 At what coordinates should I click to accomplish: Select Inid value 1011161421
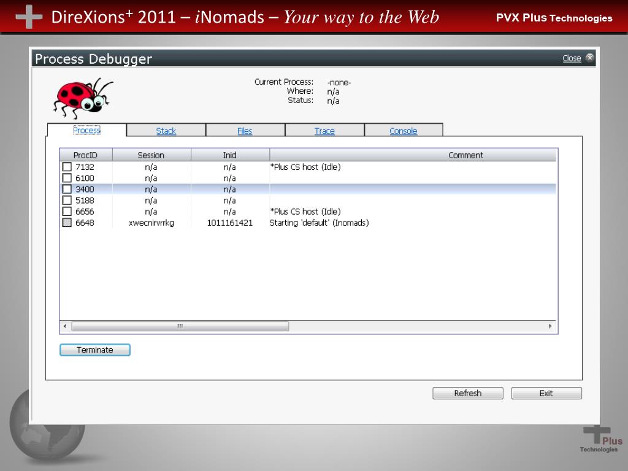pyautogui.click(x=230, y=223)
